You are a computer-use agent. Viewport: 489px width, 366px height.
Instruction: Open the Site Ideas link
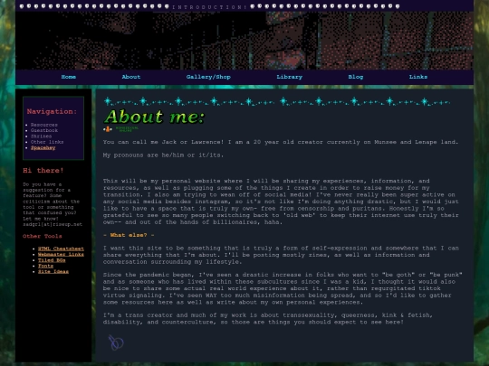point(53,272)
